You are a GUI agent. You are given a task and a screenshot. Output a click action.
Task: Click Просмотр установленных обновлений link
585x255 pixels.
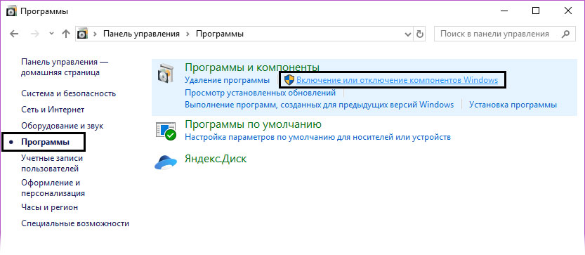click(261, 93)
